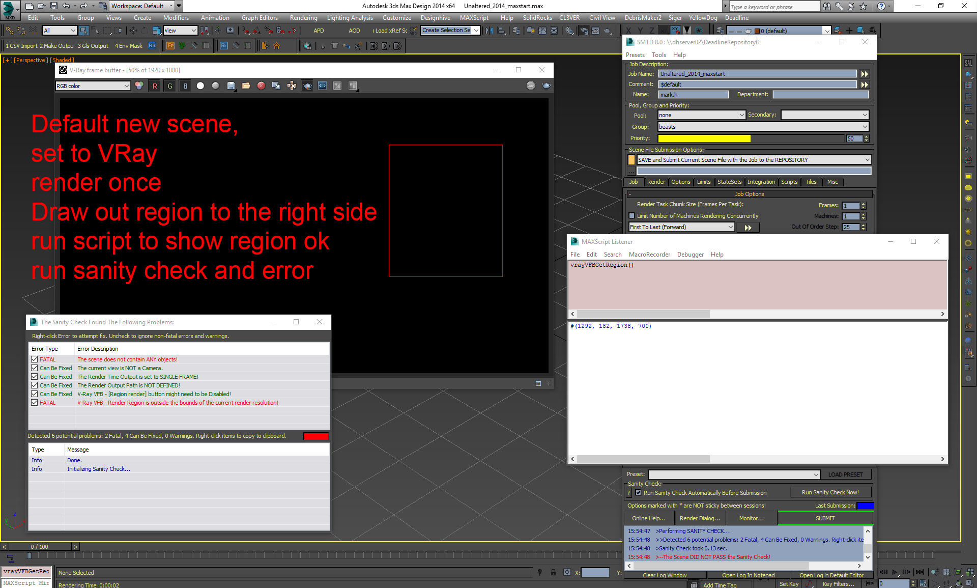Image resolution: width=977 pixels, height=588 pixels.
Task: Clear the V-Ray frame buffer image
Action: click(x=262, y=86)
